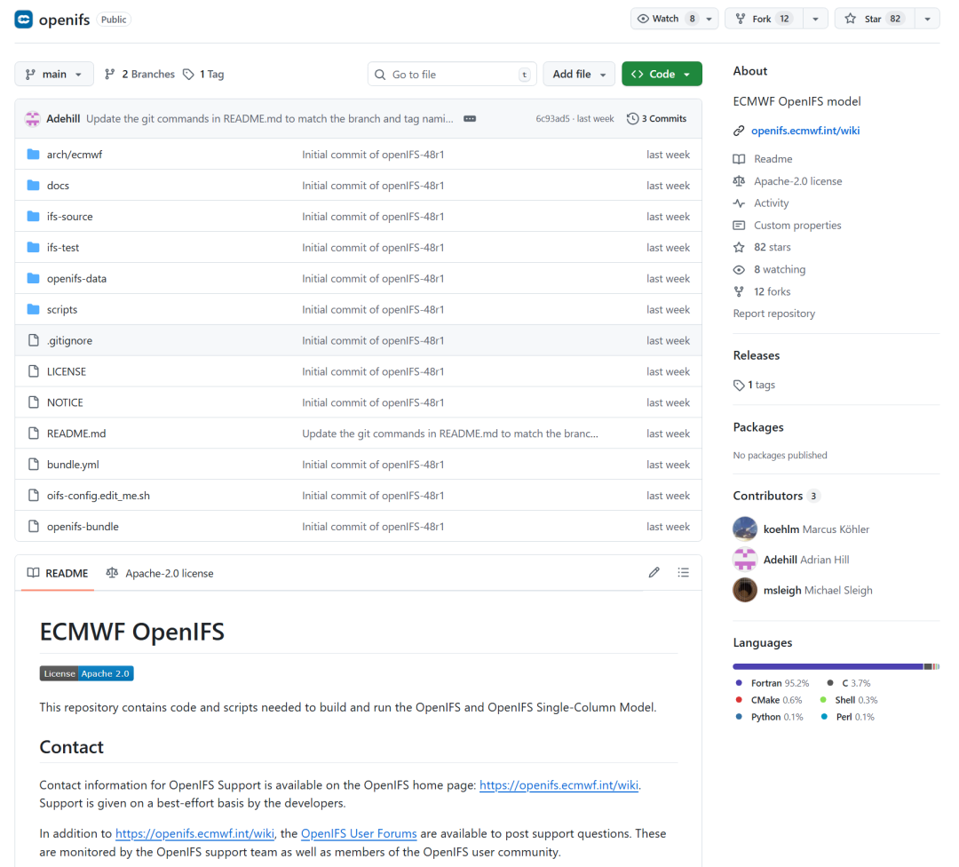The width and height of the screenshot is (959, 867).
Task: Click the Adehill Adrian Hill contributor name
Action: point(806,560)
